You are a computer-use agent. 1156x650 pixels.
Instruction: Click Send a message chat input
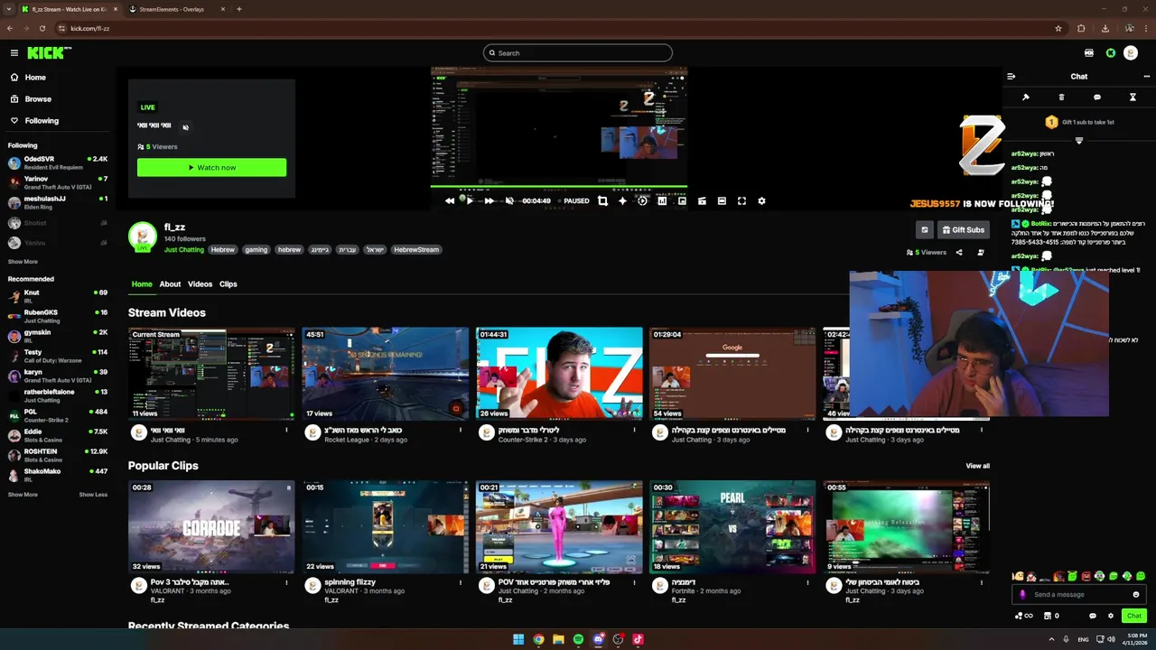pos(1079,595)
